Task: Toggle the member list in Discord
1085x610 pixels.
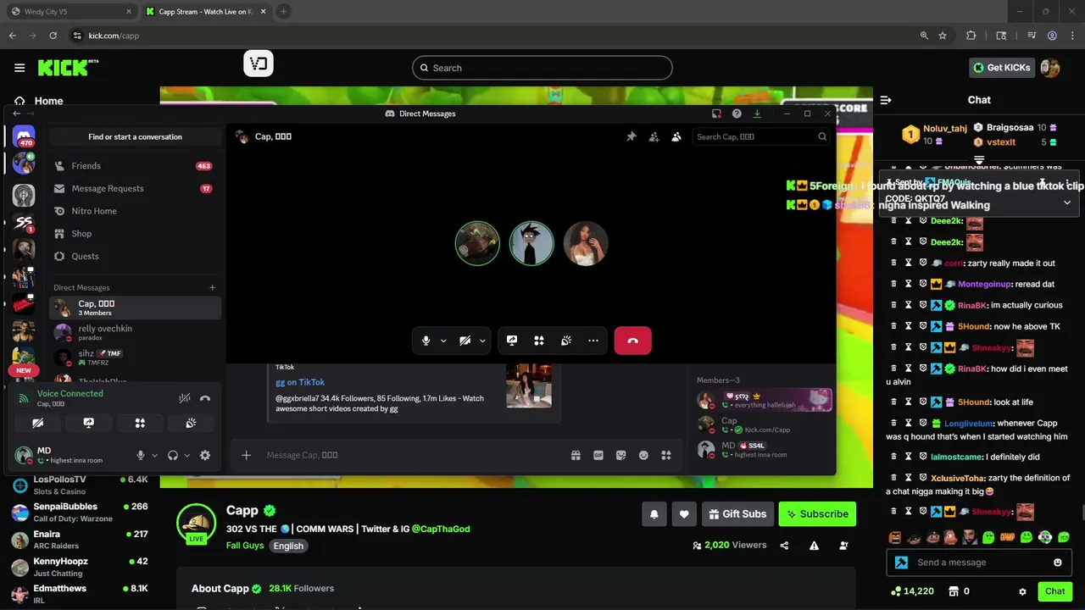Action: 676,136
